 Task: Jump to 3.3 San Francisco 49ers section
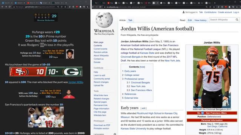pyautogui.click(x=141, y=90)
